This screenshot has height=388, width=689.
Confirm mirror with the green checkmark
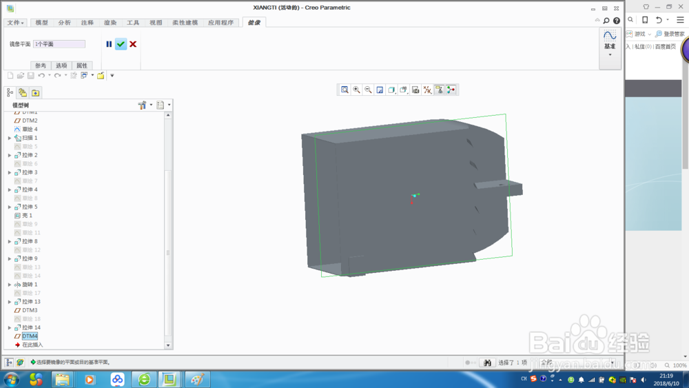(121, 44)
